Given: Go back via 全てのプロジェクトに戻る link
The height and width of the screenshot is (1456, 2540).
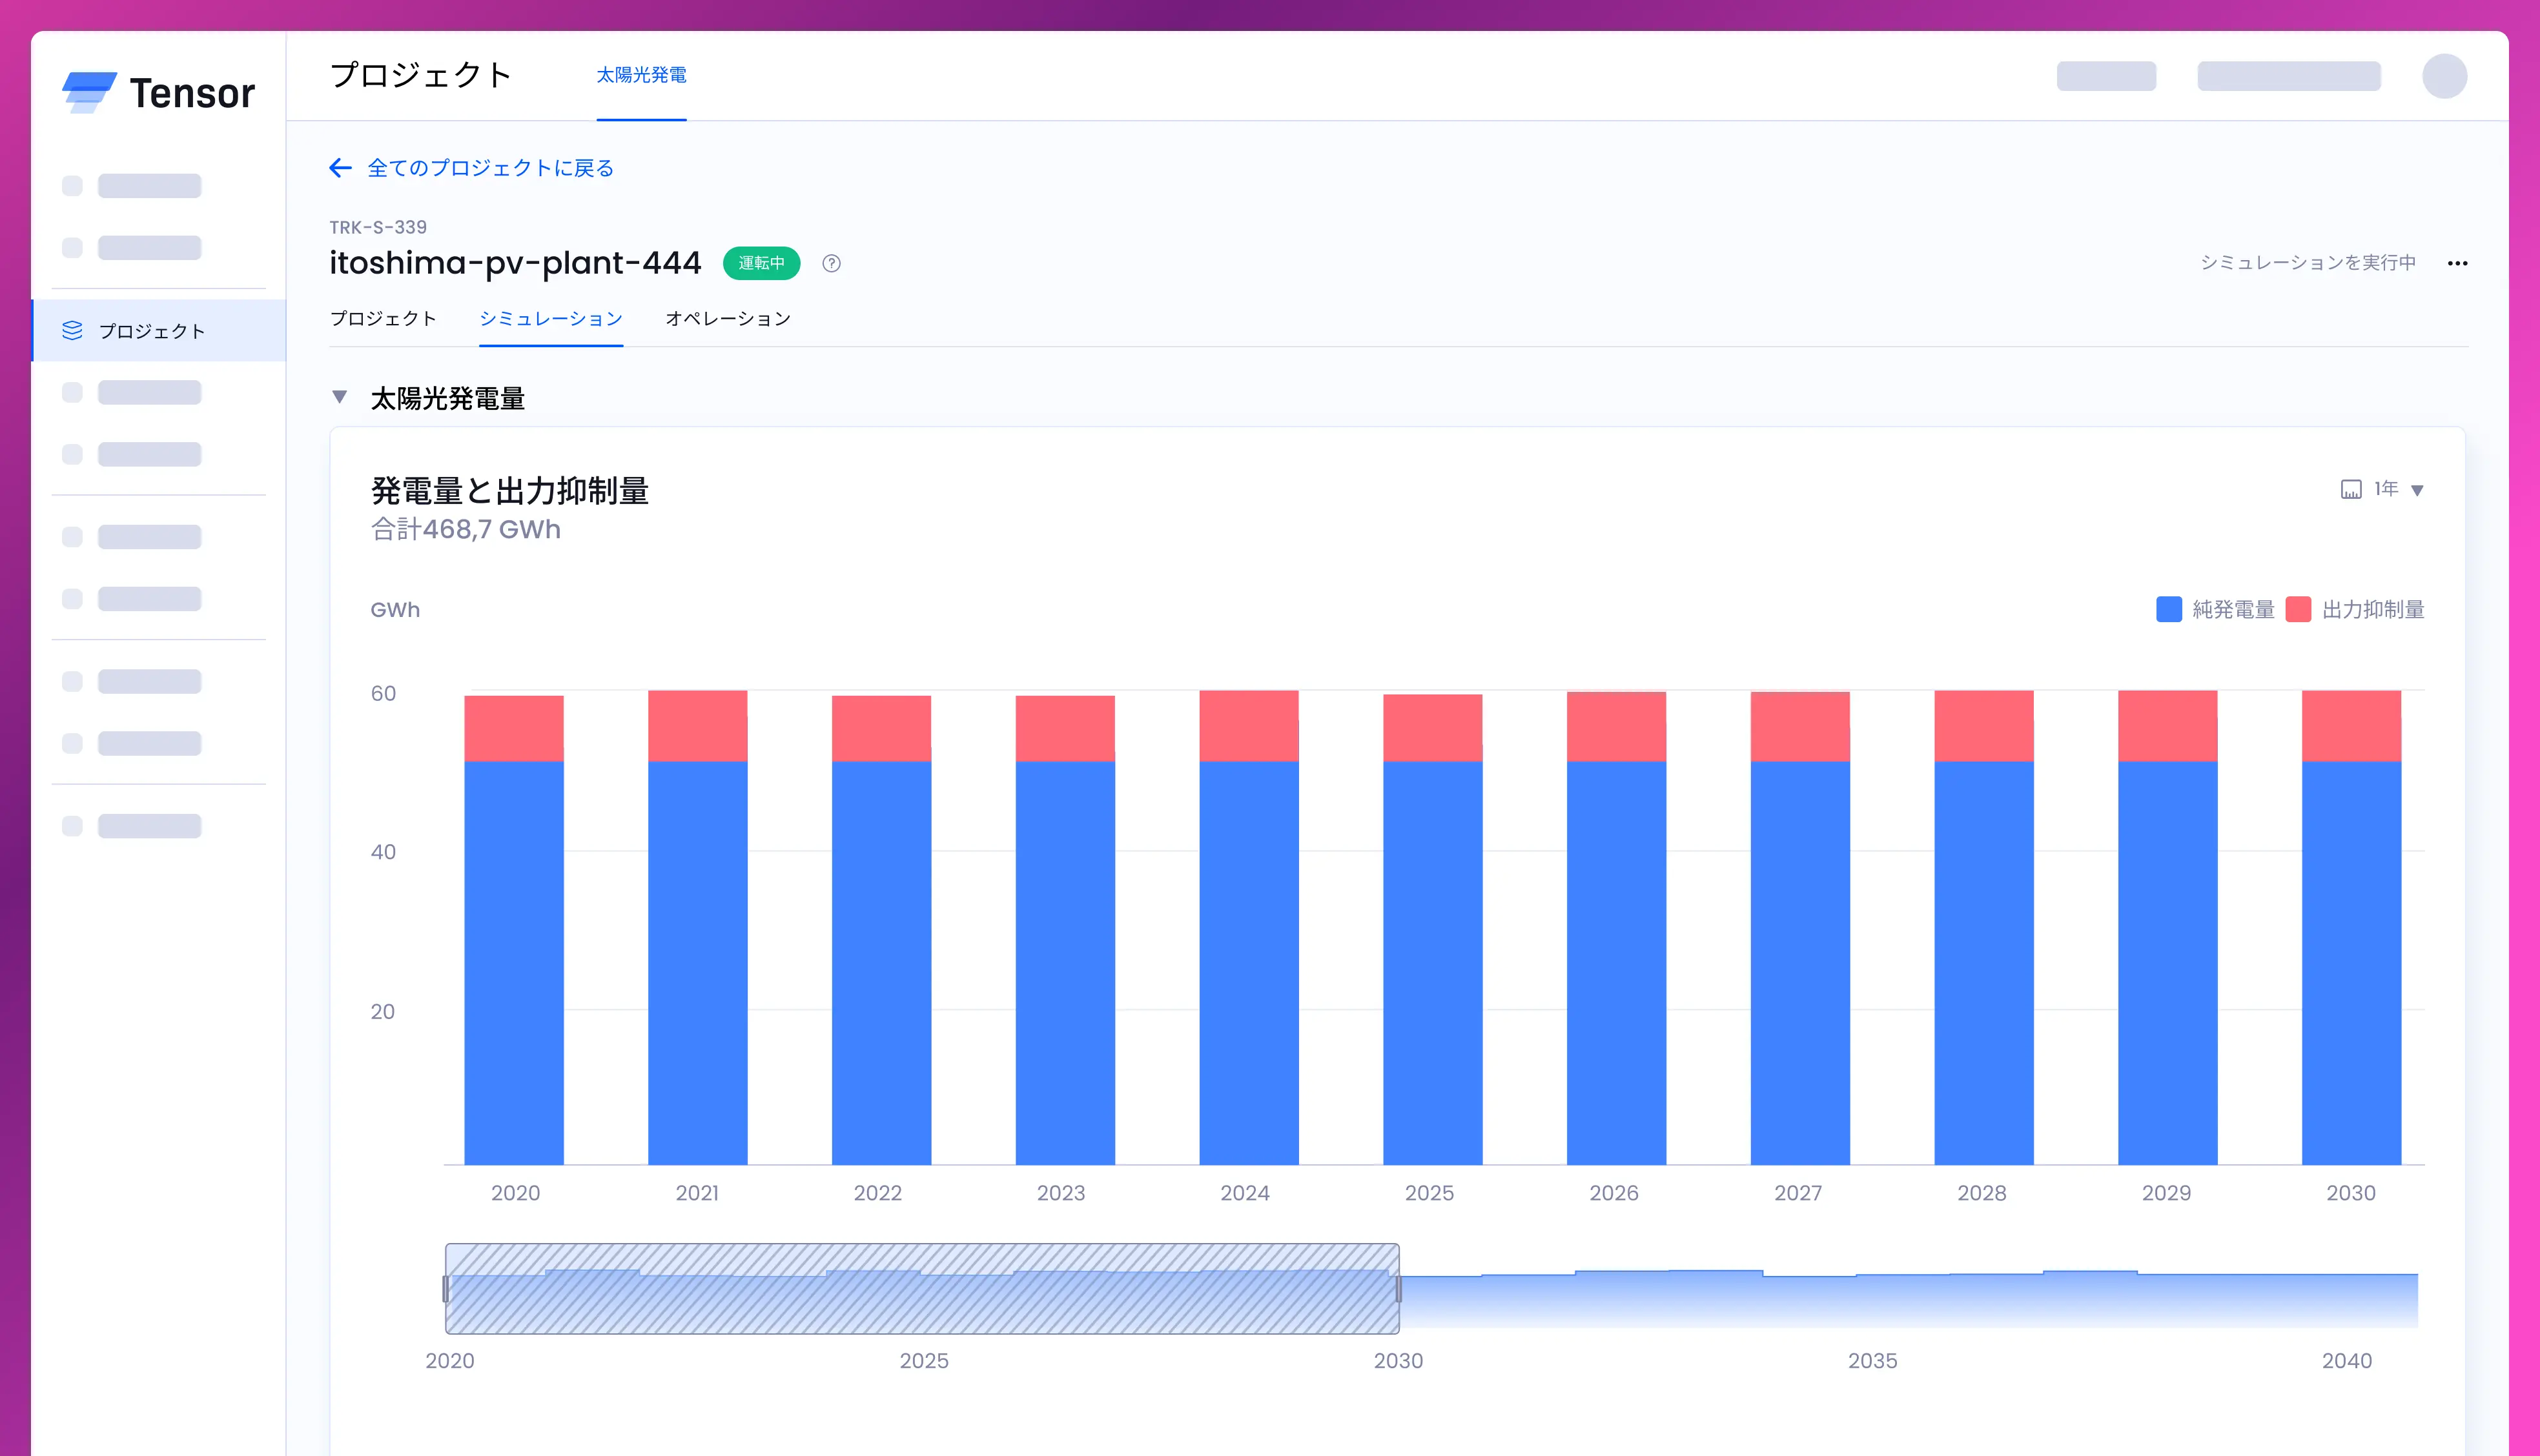Looking at the screenshot, I should pyautogui.click(x=490, y=168).
